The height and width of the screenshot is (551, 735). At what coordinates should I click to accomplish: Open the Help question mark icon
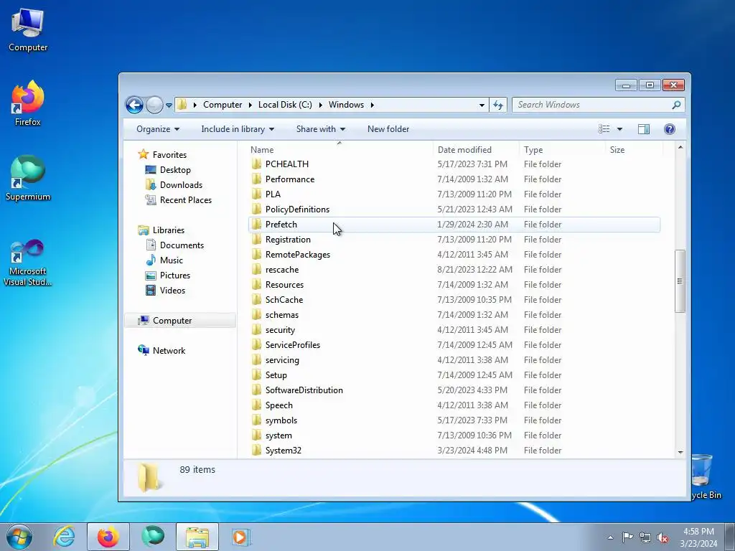670,129
